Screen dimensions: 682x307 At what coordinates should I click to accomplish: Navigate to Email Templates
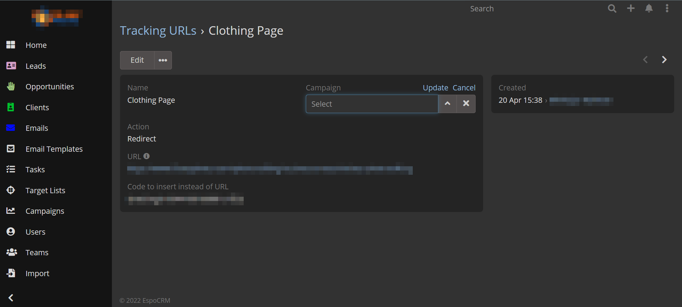[x=54, y=149]
